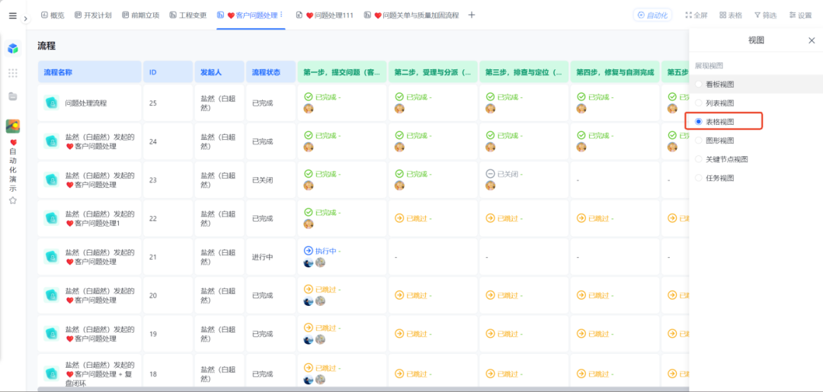823x392 pixels.
Task: Click the assignee avatar in row 25 step two
Action: (x=399, y=109)
